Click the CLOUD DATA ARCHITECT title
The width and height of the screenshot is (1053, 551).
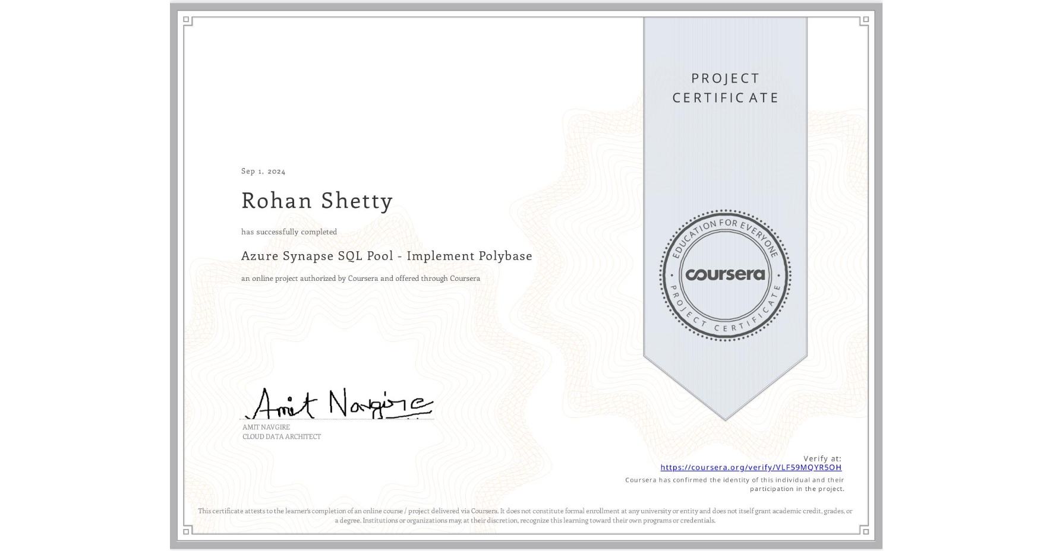[282, 436]
